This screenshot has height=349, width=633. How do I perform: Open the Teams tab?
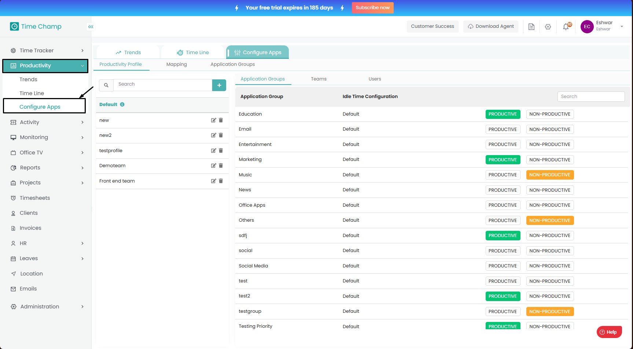point(319,79)
